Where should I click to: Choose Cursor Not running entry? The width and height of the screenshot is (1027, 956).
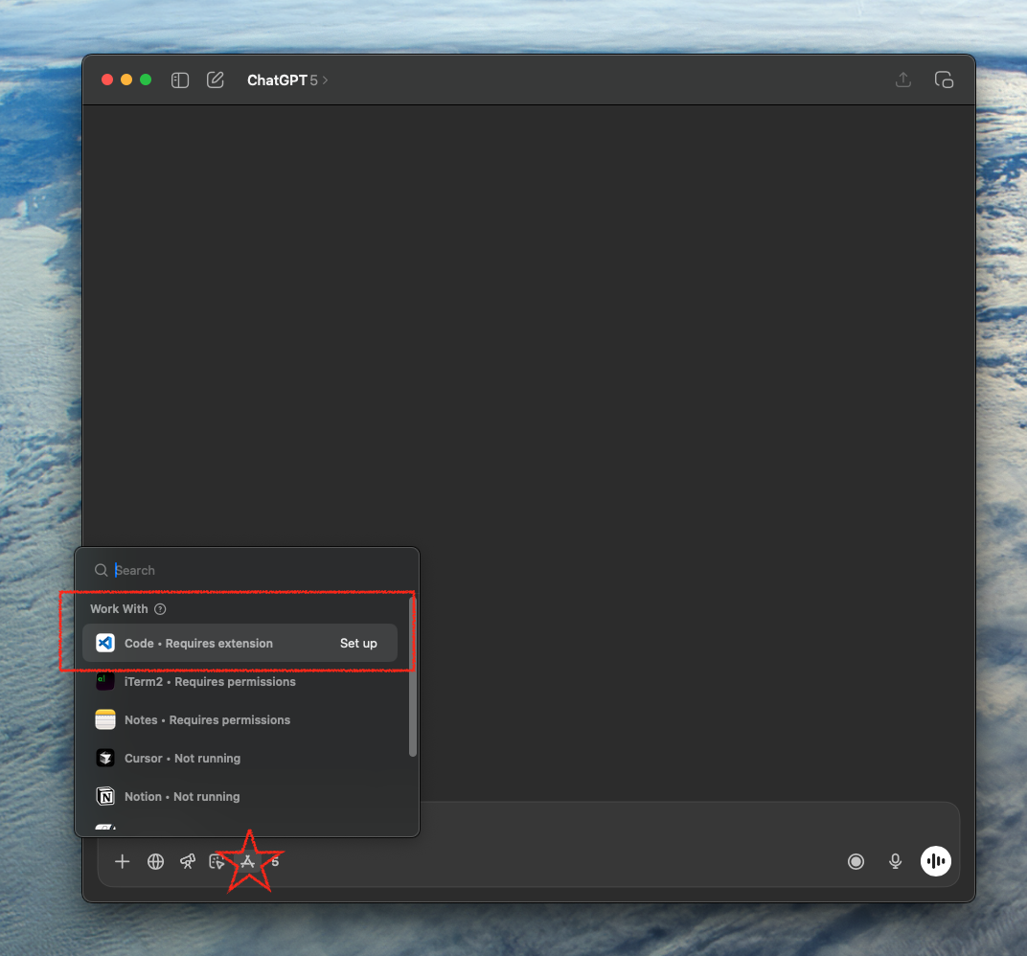[240, 759]
